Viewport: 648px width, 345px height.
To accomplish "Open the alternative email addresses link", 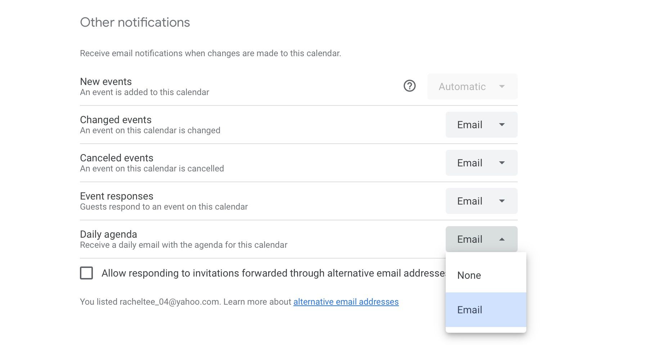I will (x=346, y=302).
